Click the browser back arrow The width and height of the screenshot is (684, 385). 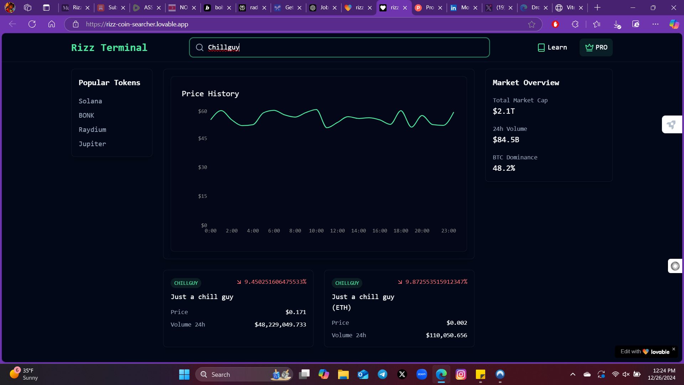click(12, 24)
